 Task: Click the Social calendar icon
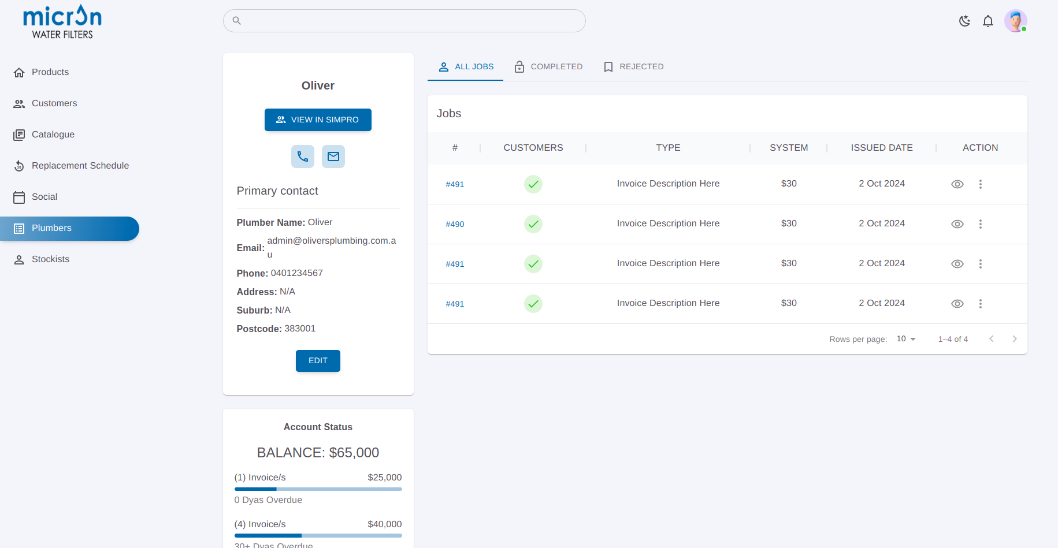(19, 197)
